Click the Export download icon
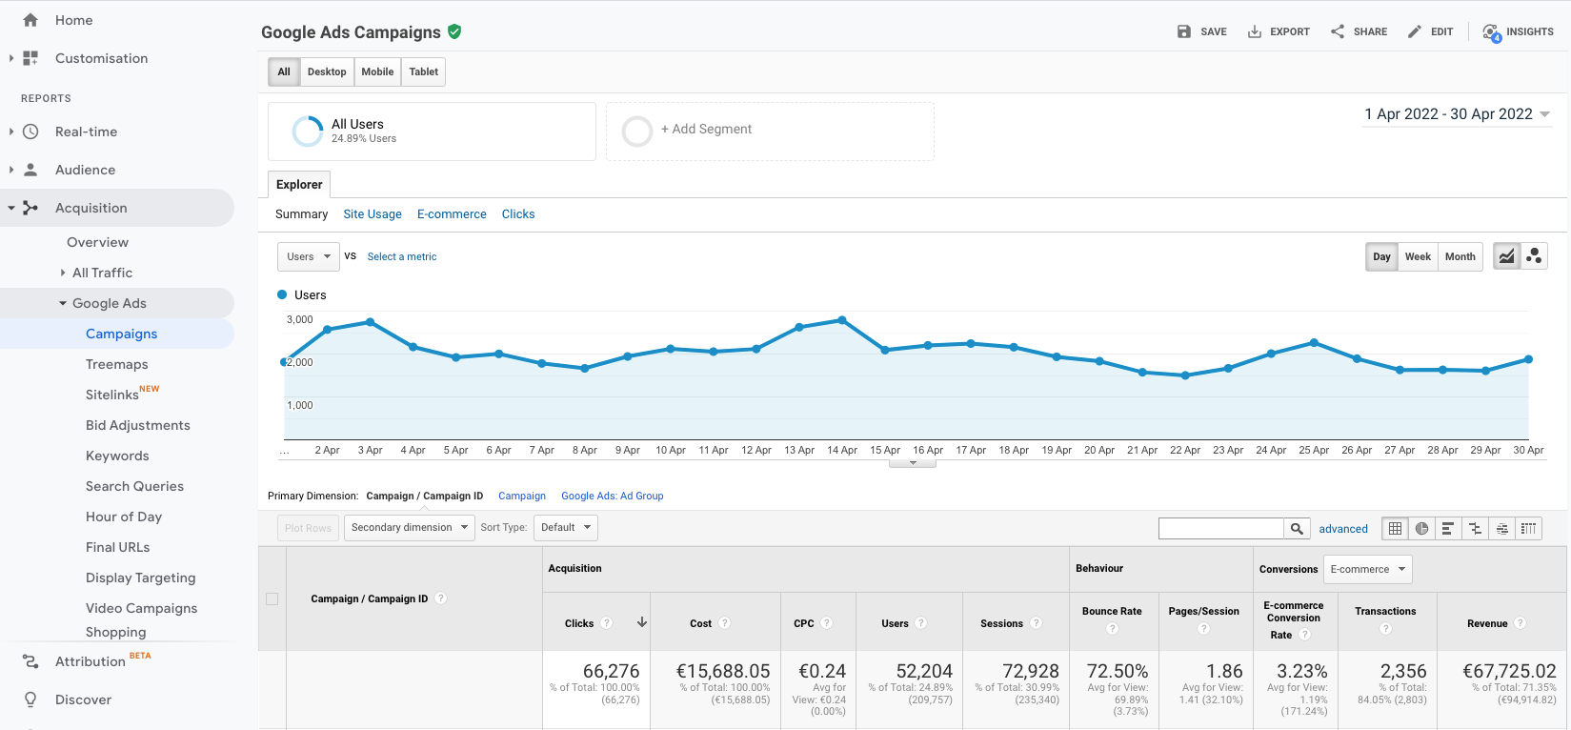Screen dimensions: 1571x730 (1255, 31)
